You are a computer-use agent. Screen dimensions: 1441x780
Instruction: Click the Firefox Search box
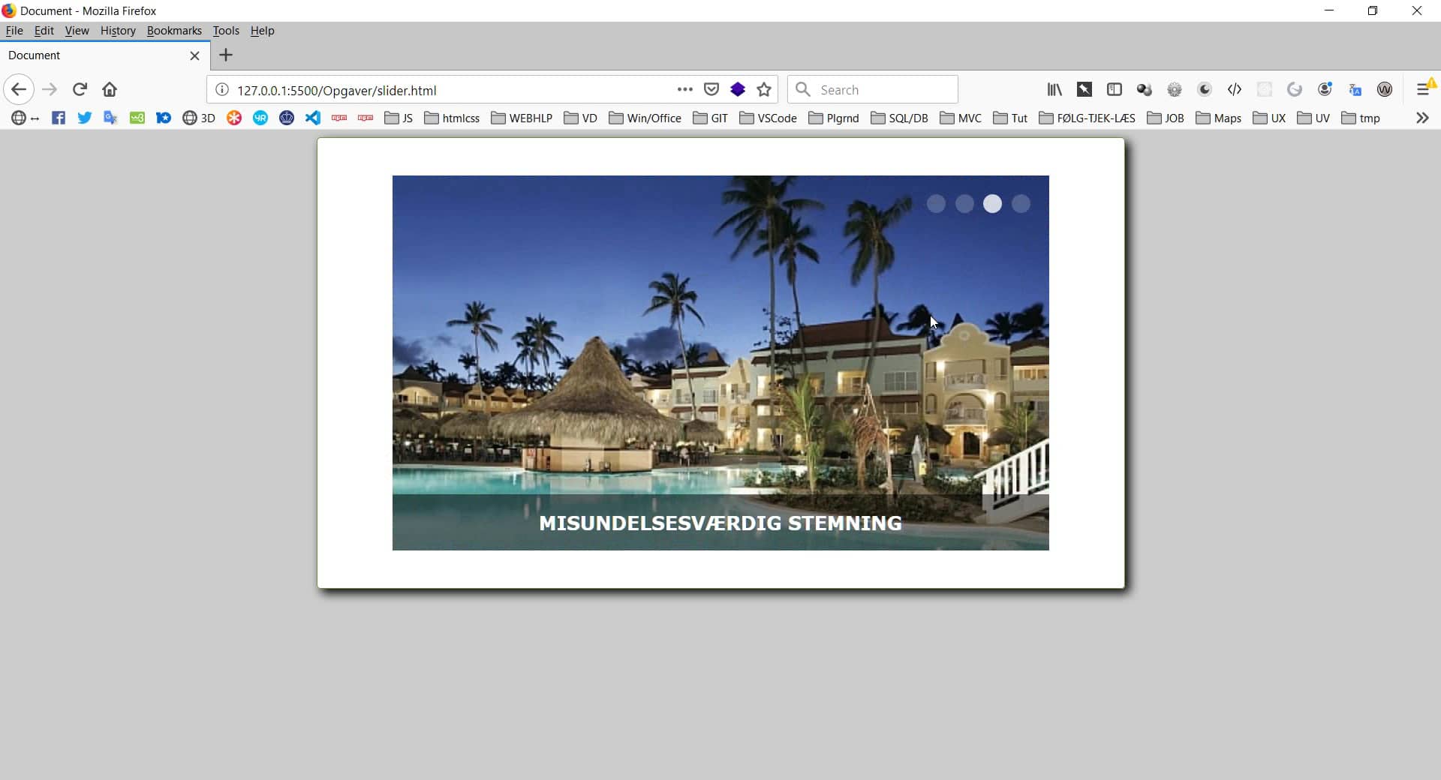873,90
